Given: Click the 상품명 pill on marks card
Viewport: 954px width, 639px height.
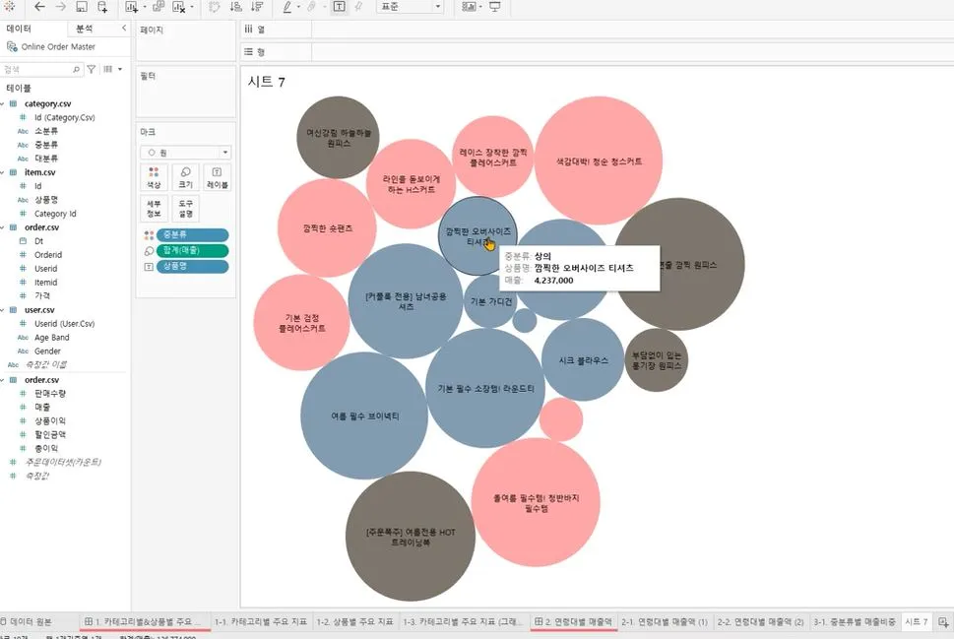Looking at the screenshot, I should [x=192, y=267].
